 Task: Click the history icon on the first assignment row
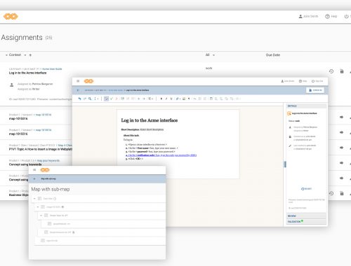click(x=331, y=71)
